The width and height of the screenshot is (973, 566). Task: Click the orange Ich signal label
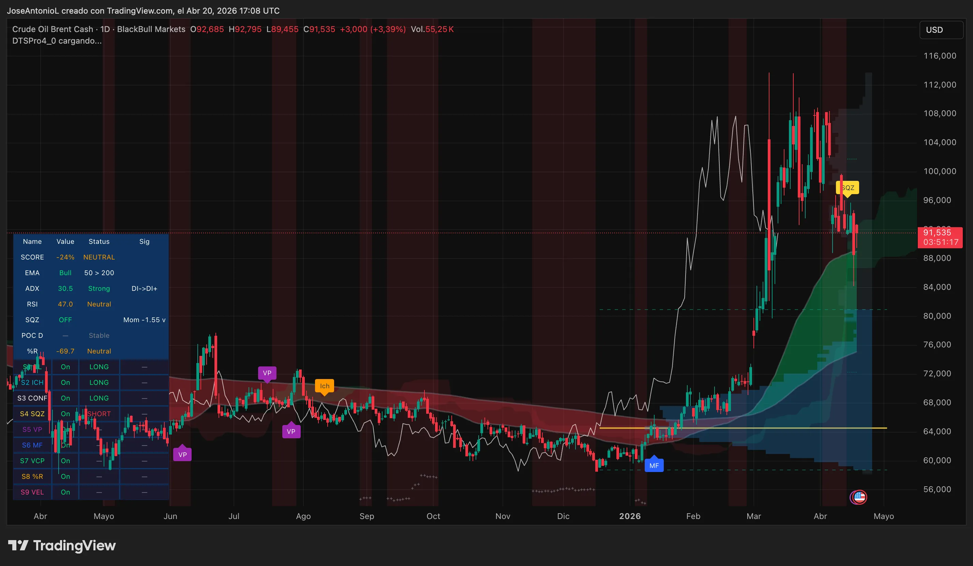click(324, 386)
